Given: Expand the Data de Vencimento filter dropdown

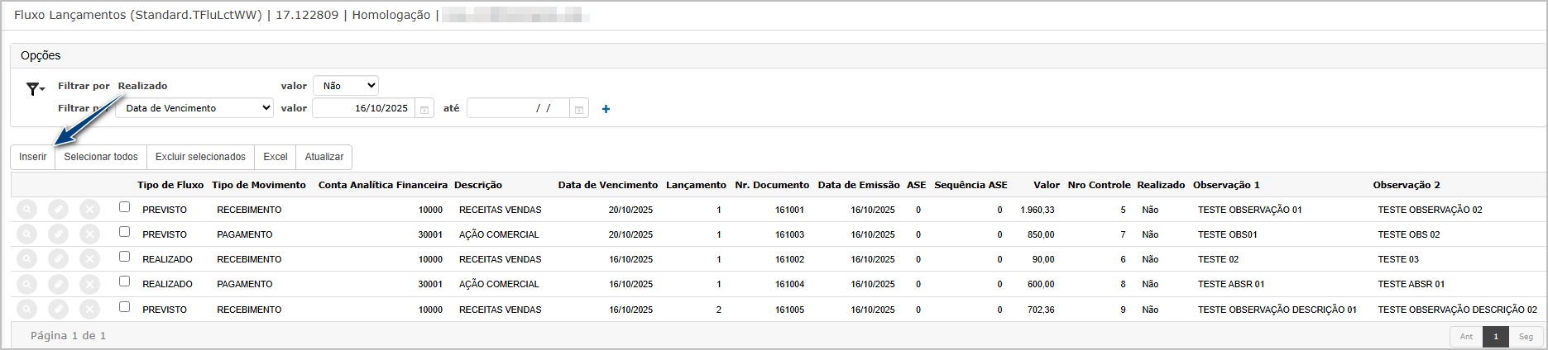Looking at the screenshot, I should tap(194, 108).
